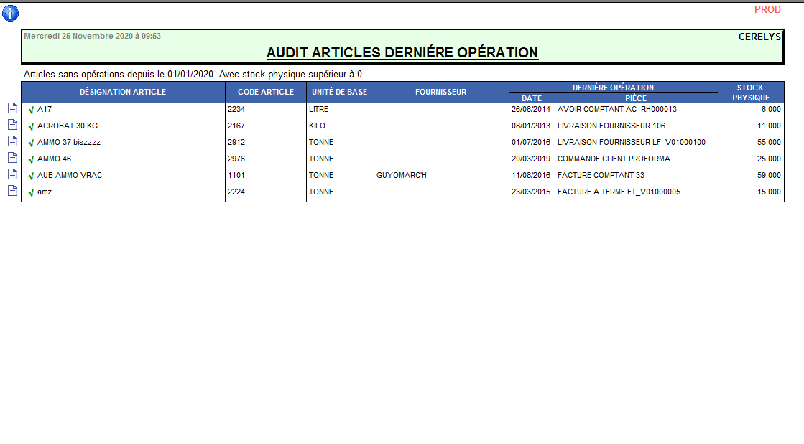Click the PIÈCE sub-header
Screen dimensions: 804x444
pos(636,98)
